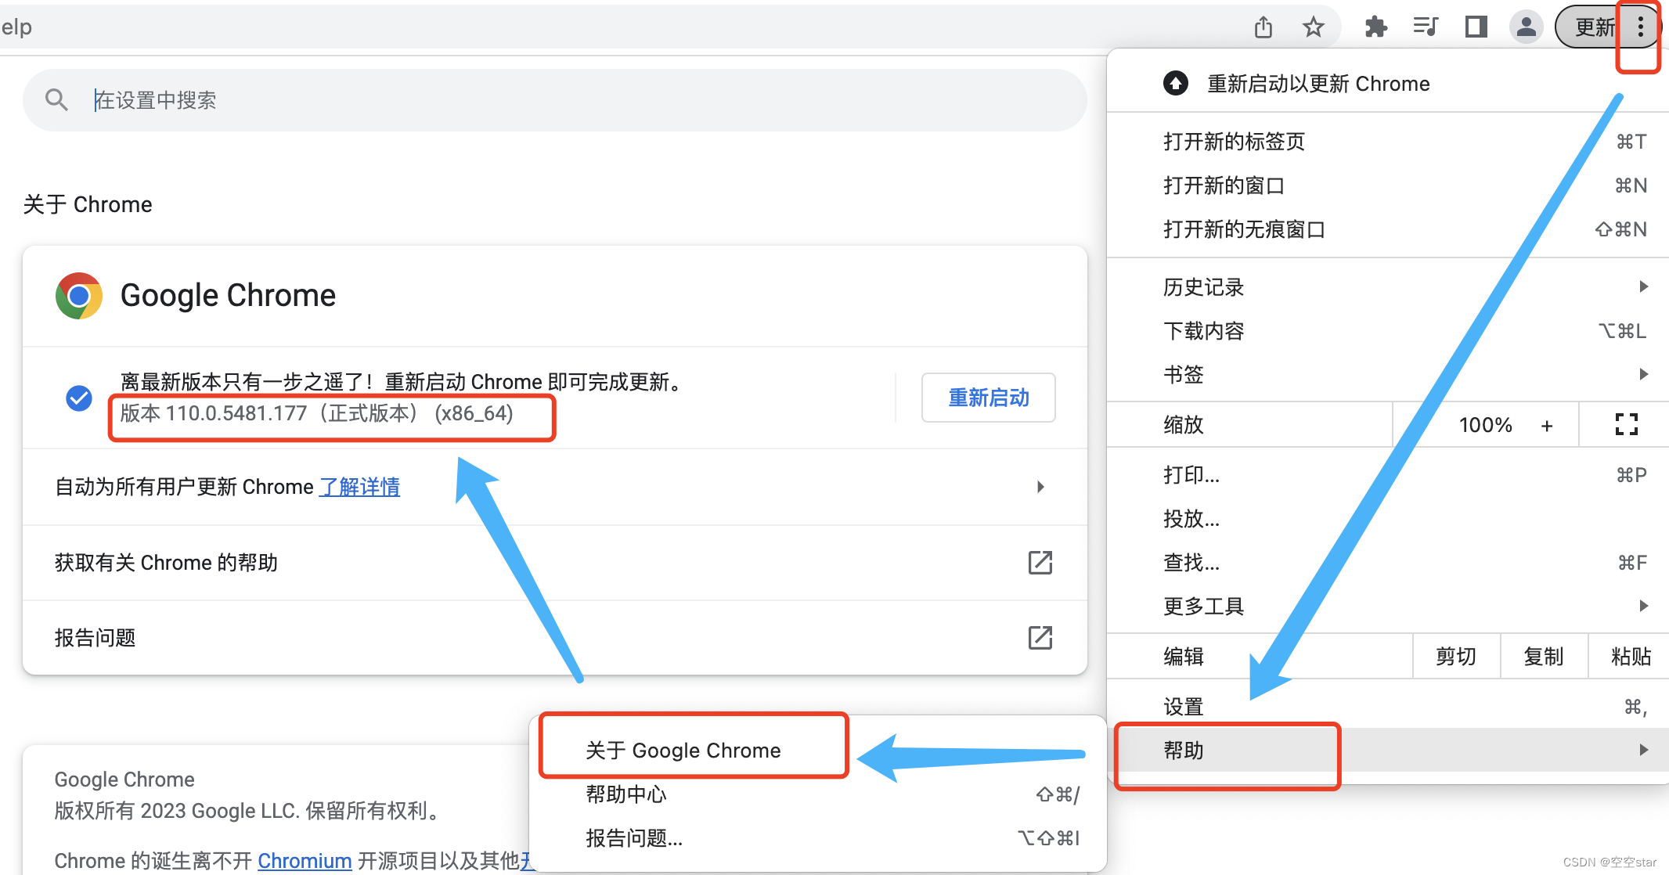Select 报告问题... submenu item
This screenshot has width=1669, height=875.
click(818, 838)
